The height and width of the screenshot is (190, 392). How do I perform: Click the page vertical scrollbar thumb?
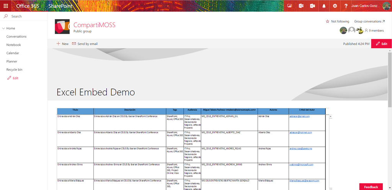[x=390, y=80]
